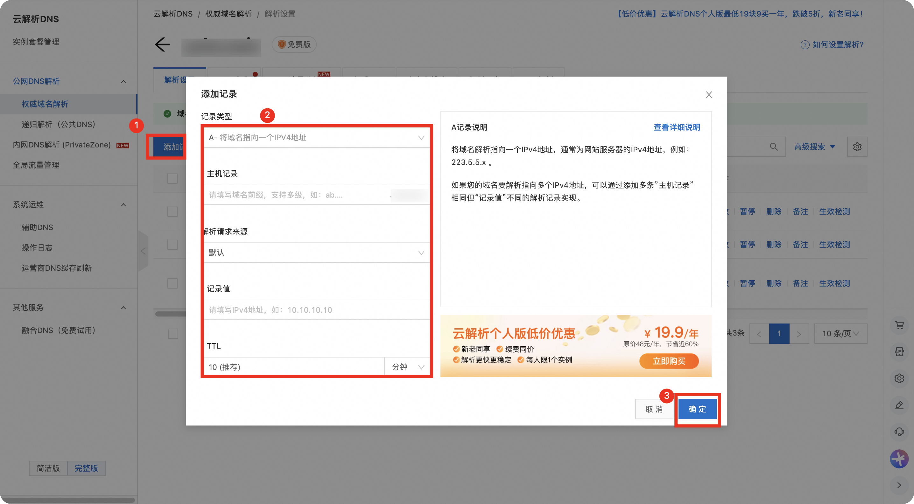Open the resolution request source dropdown

coord(316,253)
